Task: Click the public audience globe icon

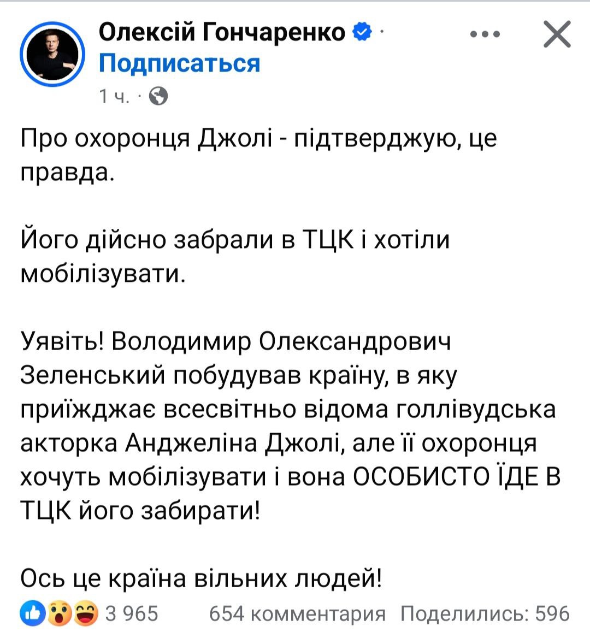Action: pyautogui.click(x=158, y=97)
